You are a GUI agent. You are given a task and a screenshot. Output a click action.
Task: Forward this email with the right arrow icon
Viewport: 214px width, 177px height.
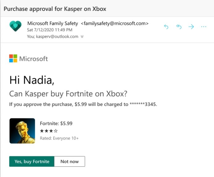click(x=191, y=27)
